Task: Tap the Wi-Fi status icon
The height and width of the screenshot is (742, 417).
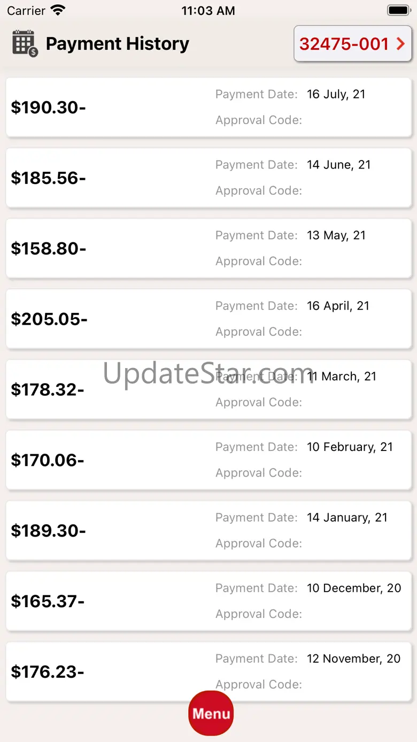Action: pos(58,10)
